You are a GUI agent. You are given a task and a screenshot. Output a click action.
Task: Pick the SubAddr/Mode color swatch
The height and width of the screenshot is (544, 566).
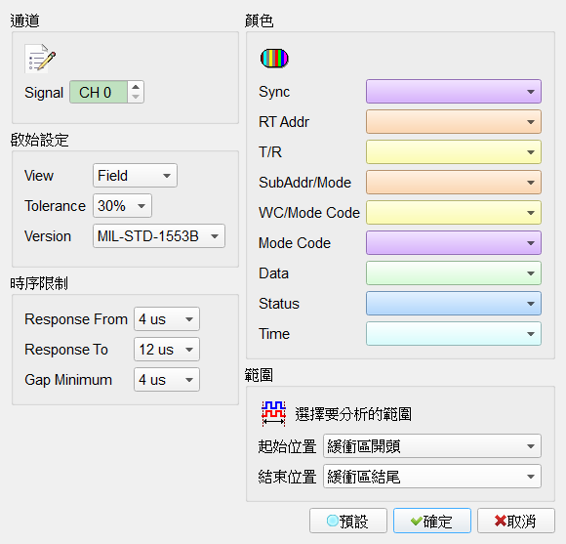(x=454, y=183)
